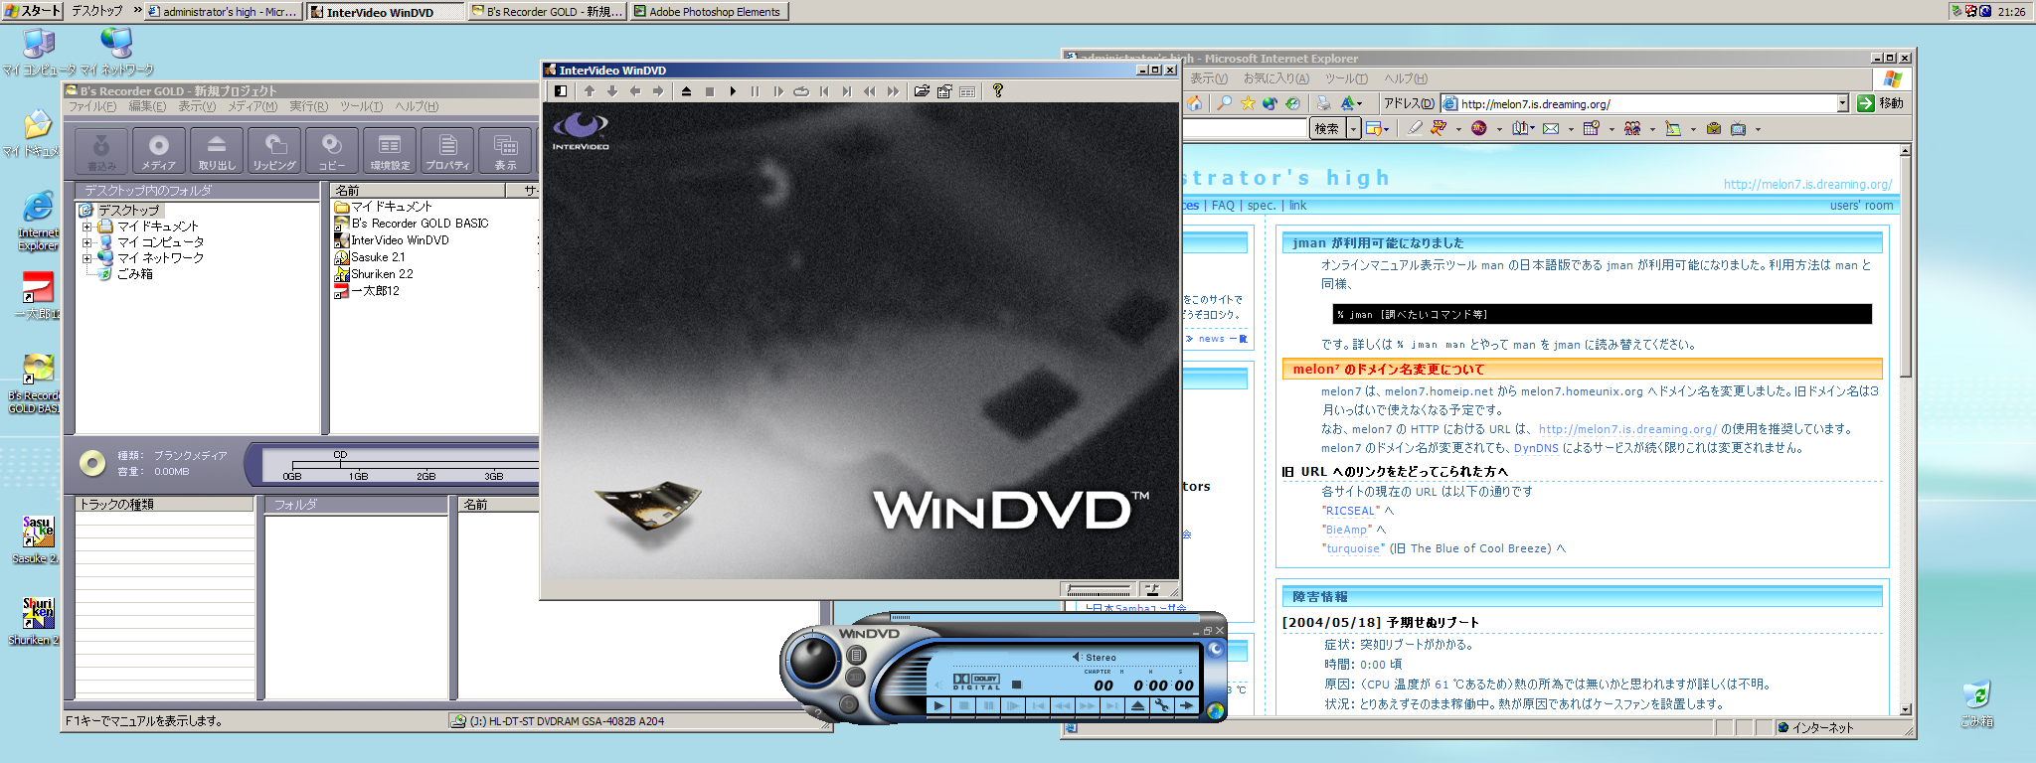Click the 名前 column header in file list
2036x763 pixels.
point(418,190)
